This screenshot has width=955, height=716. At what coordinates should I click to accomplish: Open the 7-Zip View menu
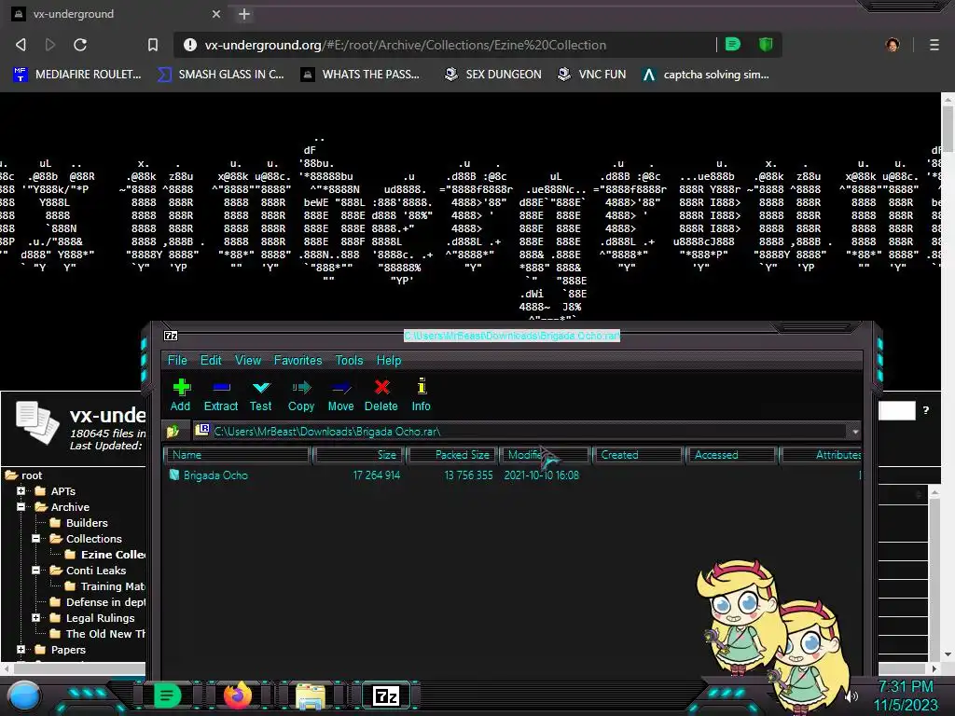[x=248, y=361]
